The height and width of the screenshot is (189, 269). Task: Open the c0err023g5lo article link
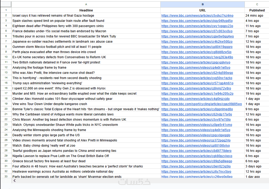pyautogui.click(x=196, y=166)
